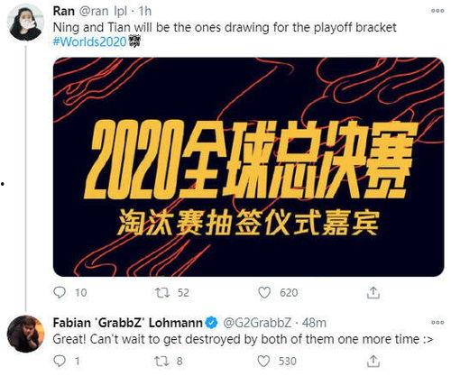Retweet Ran's playoff bracket tweet
The height and width of the screenshot is (376, 451).
162,292
